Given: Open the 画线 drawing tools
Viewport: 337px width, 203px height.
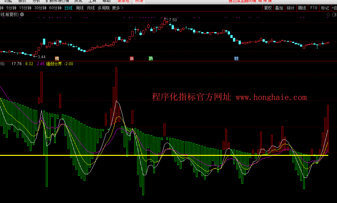Looking at the screenshot, I should (302, 8).
